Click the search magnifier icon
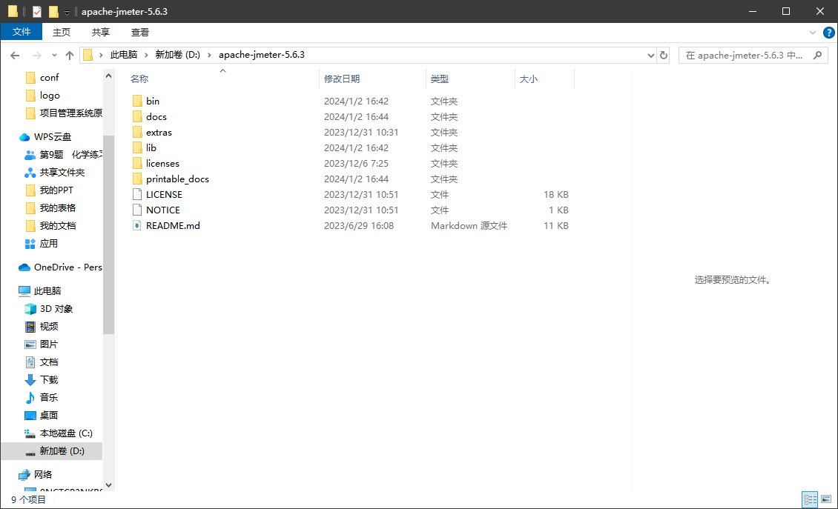 [817, 55]
